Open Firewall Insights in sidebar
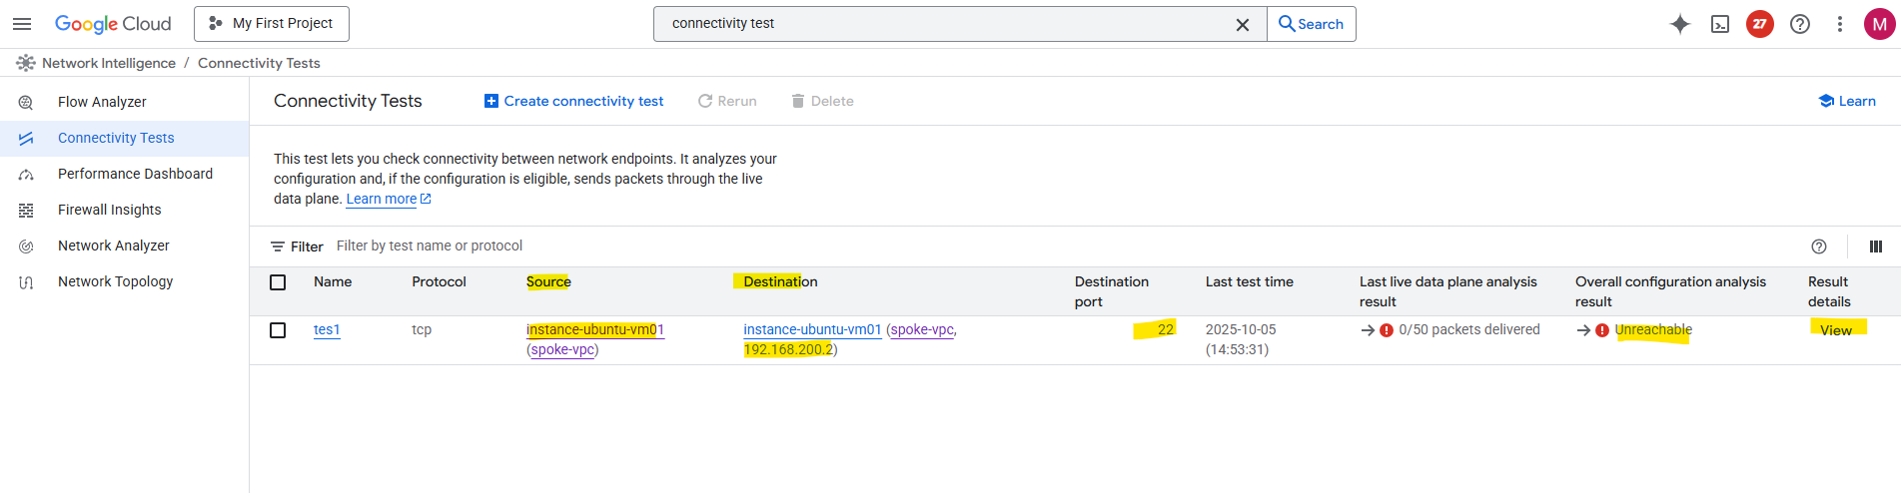Screen dimensions: 1901x493 coord(109,210)
